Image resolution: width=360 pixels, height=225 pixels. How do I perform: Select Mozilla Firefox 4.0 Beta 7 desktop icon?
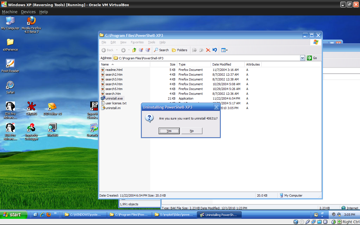31,25
